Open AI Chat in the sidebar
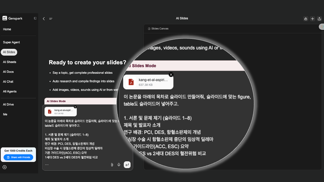324x182 pixels. click(x=8, y=82)
